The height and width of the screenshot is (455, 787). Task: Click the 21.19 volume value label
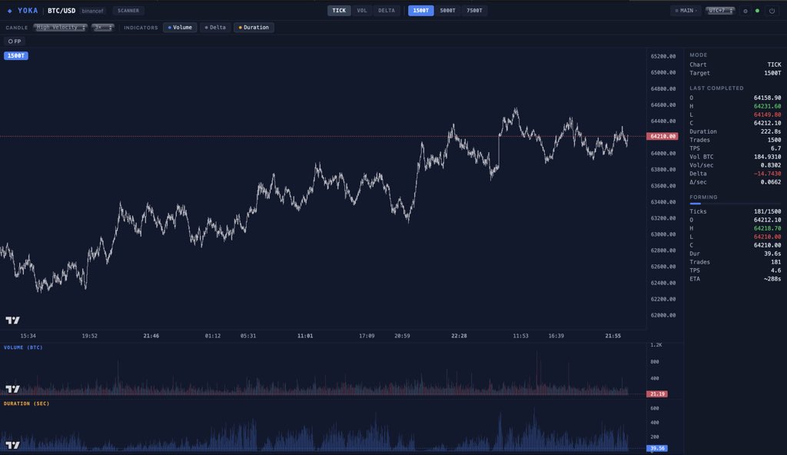tap(657, 394)
